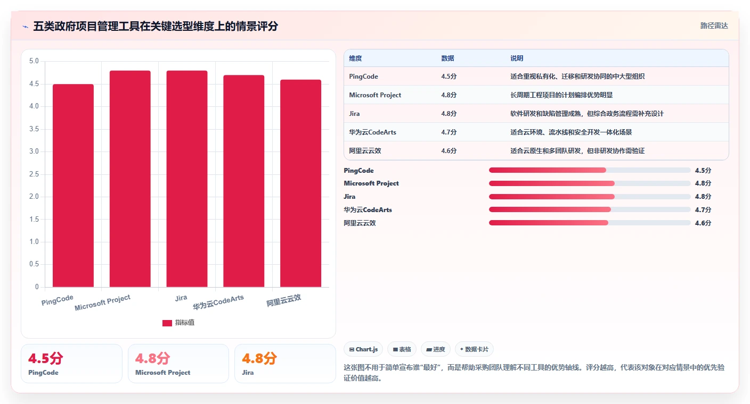Open the Jira 4.8分 data card
Screen dimensions: 750x404
(285, 364)
